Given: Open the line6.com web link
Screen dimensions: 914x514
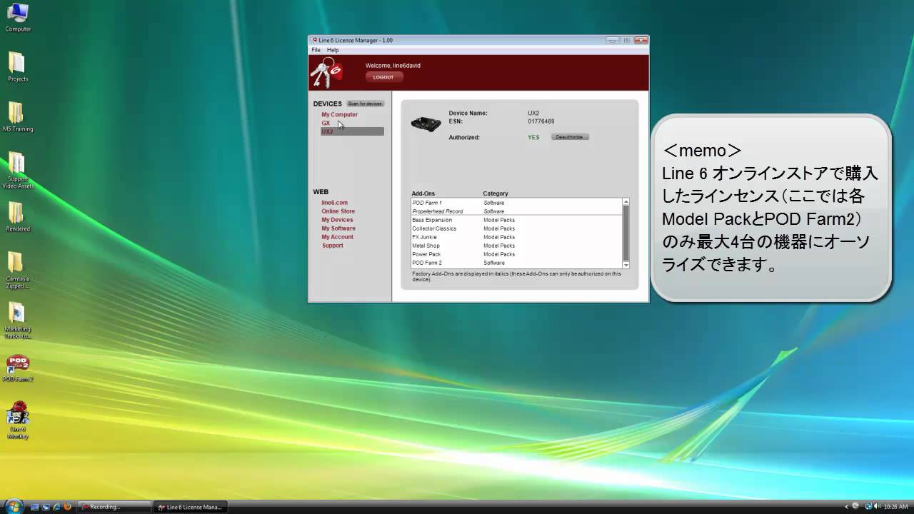Looking at the screenshot, I should (334, 203).
